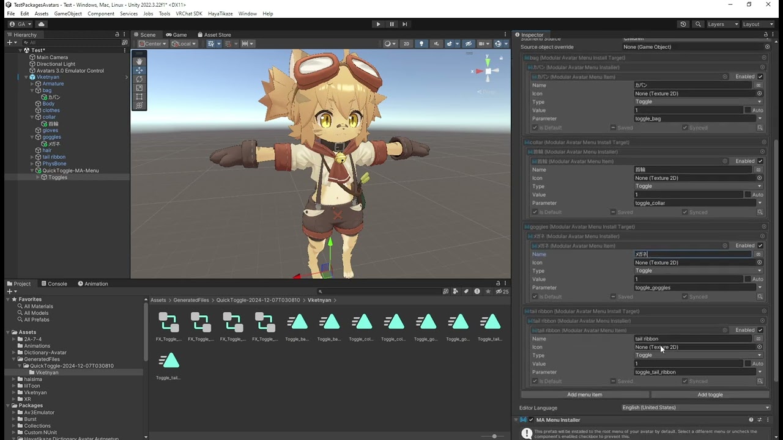Open the Layers dropdown

[722, 24]
